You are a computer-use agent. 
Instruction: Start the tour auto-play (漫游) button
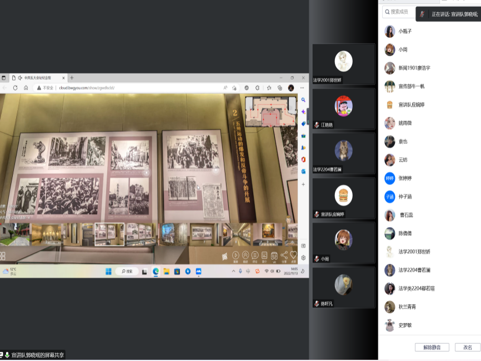click(x=236, y=255)
